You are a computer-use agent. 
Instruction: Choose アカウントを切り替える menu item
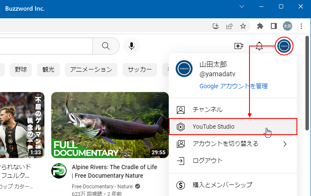[x=233, y=144]
